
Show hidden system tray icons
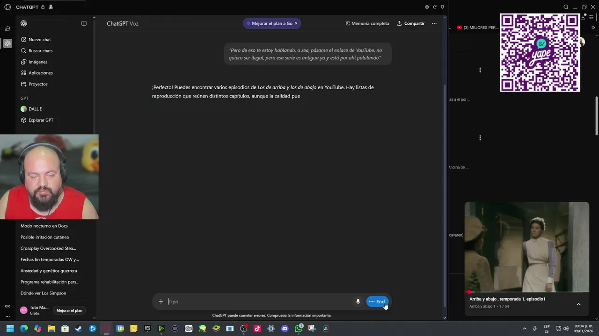tap(525, 329)
